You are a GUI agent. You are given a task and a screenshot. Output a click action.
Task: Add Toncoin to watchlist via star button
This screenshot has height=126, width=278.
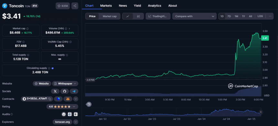pos(63,6)
